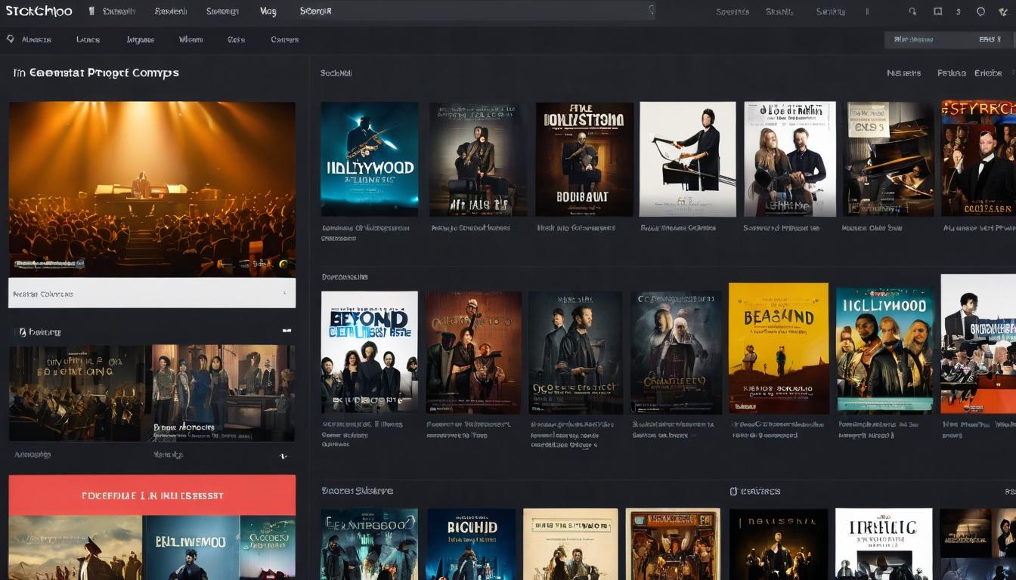
Task: Open notifications via the bell icon top right
Action: coord(980,11)
